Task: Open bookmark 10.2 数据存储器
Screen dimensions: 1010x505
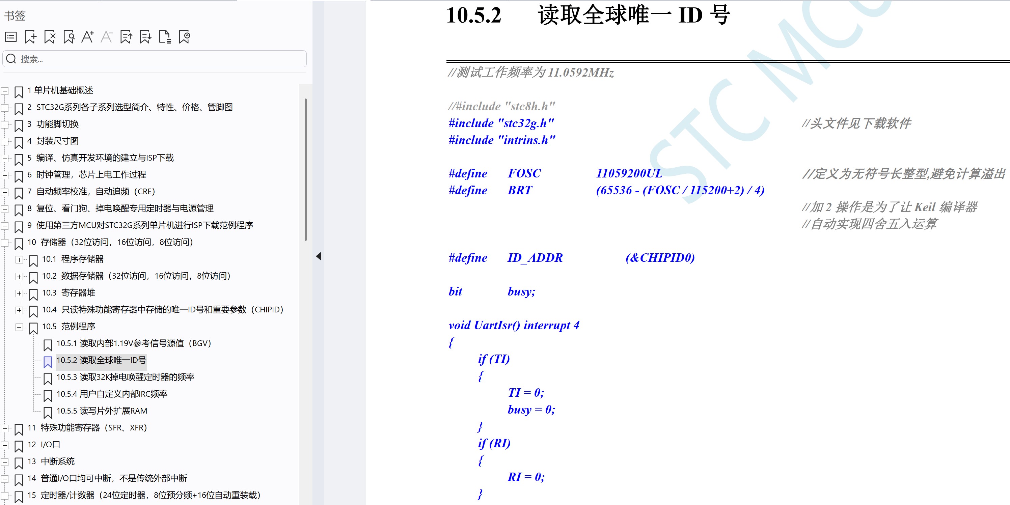Action: (x=136, y=276)
